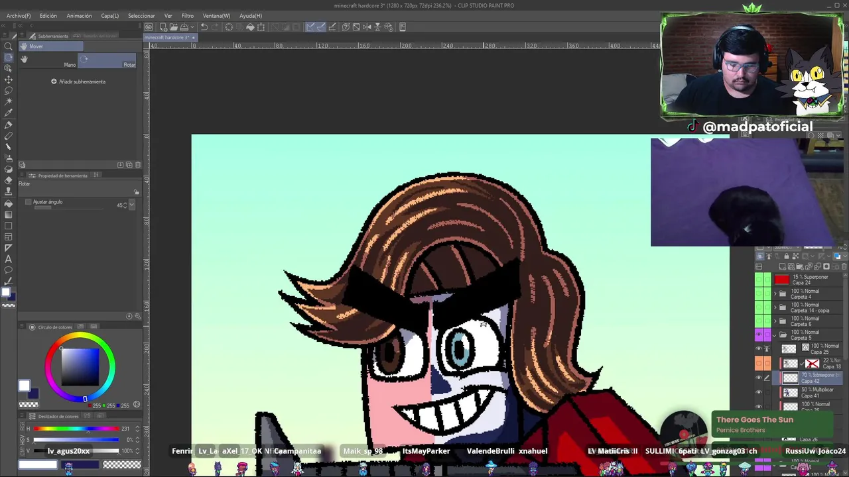Click the Redo arrow in the command bar
The width and height of the screenshot is (849, 477).
216,27
